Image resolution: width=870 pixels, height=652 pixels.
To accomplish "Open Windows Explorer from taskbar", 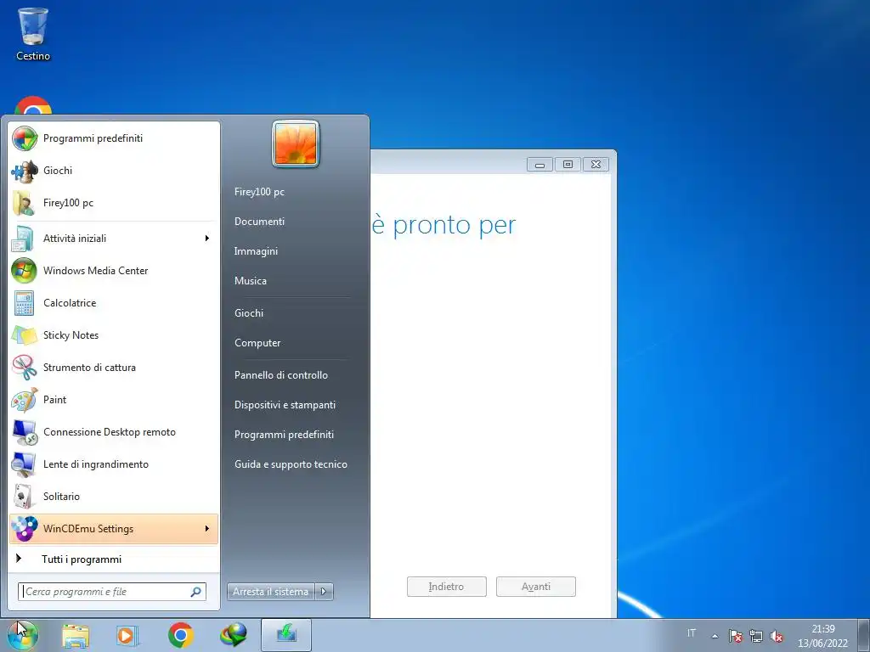I will [x=76, y=635].
